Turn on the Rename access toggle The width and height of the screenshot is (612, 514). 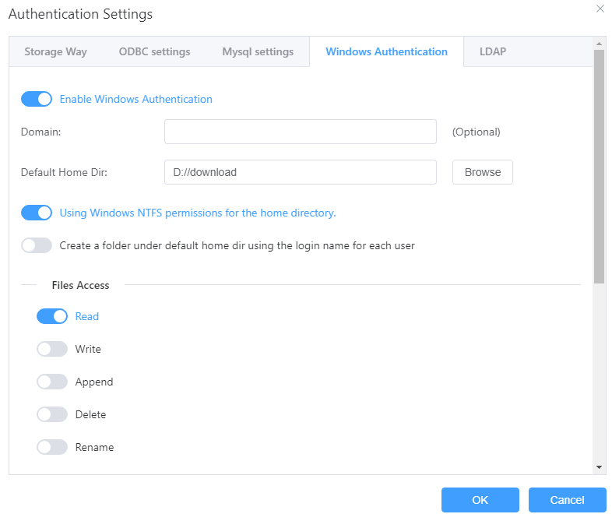coord(52,447)
